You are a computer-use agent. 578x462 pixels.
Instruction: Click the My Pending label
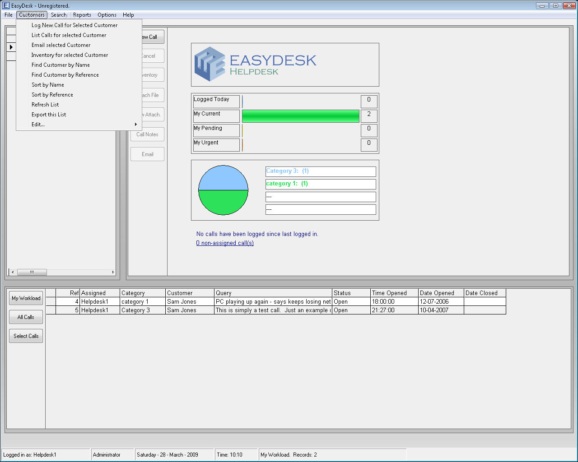click(x=216, y=130)
